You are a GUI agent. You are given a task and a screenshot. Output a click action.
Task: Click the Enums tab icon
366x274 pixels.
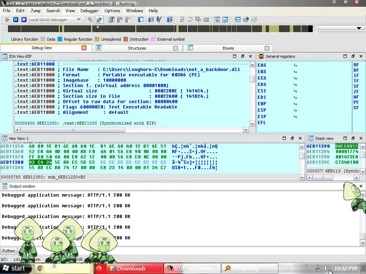click(190, 48)
